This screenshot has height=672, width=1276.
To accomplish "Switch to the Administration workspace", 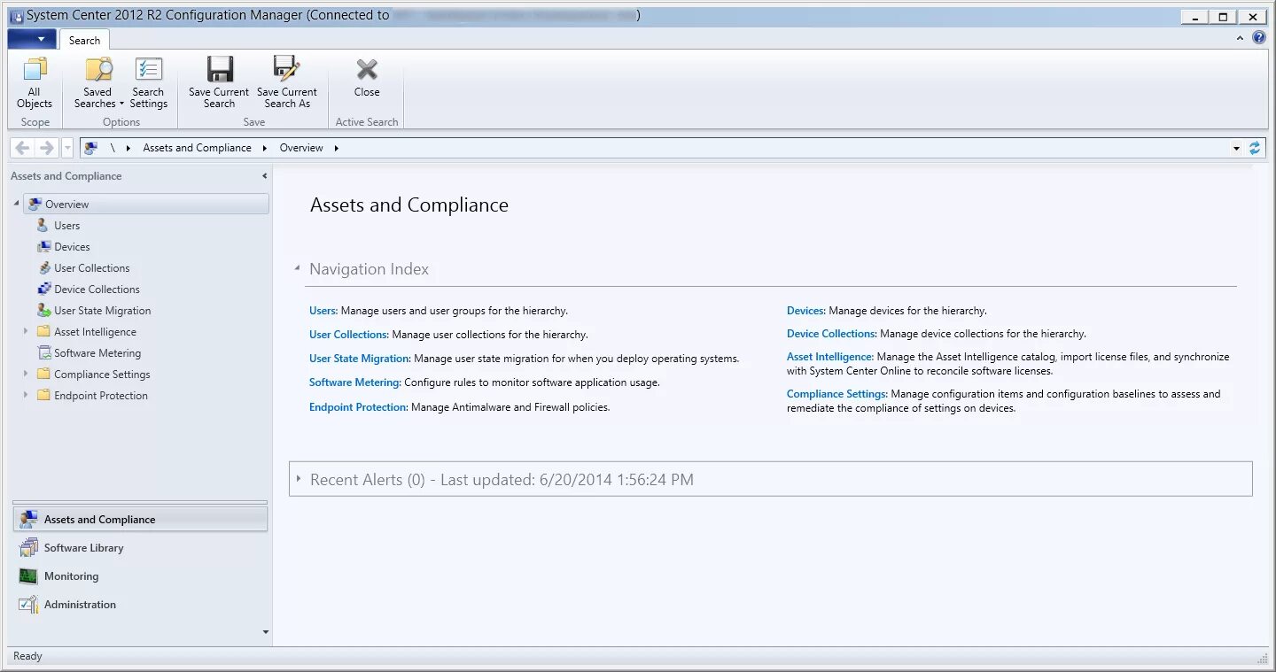I will (140, 605).
